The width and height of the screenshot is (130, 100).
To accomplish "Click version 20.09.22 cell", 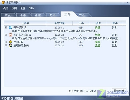I will (59, 35).
